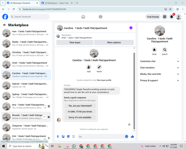Choose a GIF icon in composer
186x149 pixels.
tap(74, 137)
